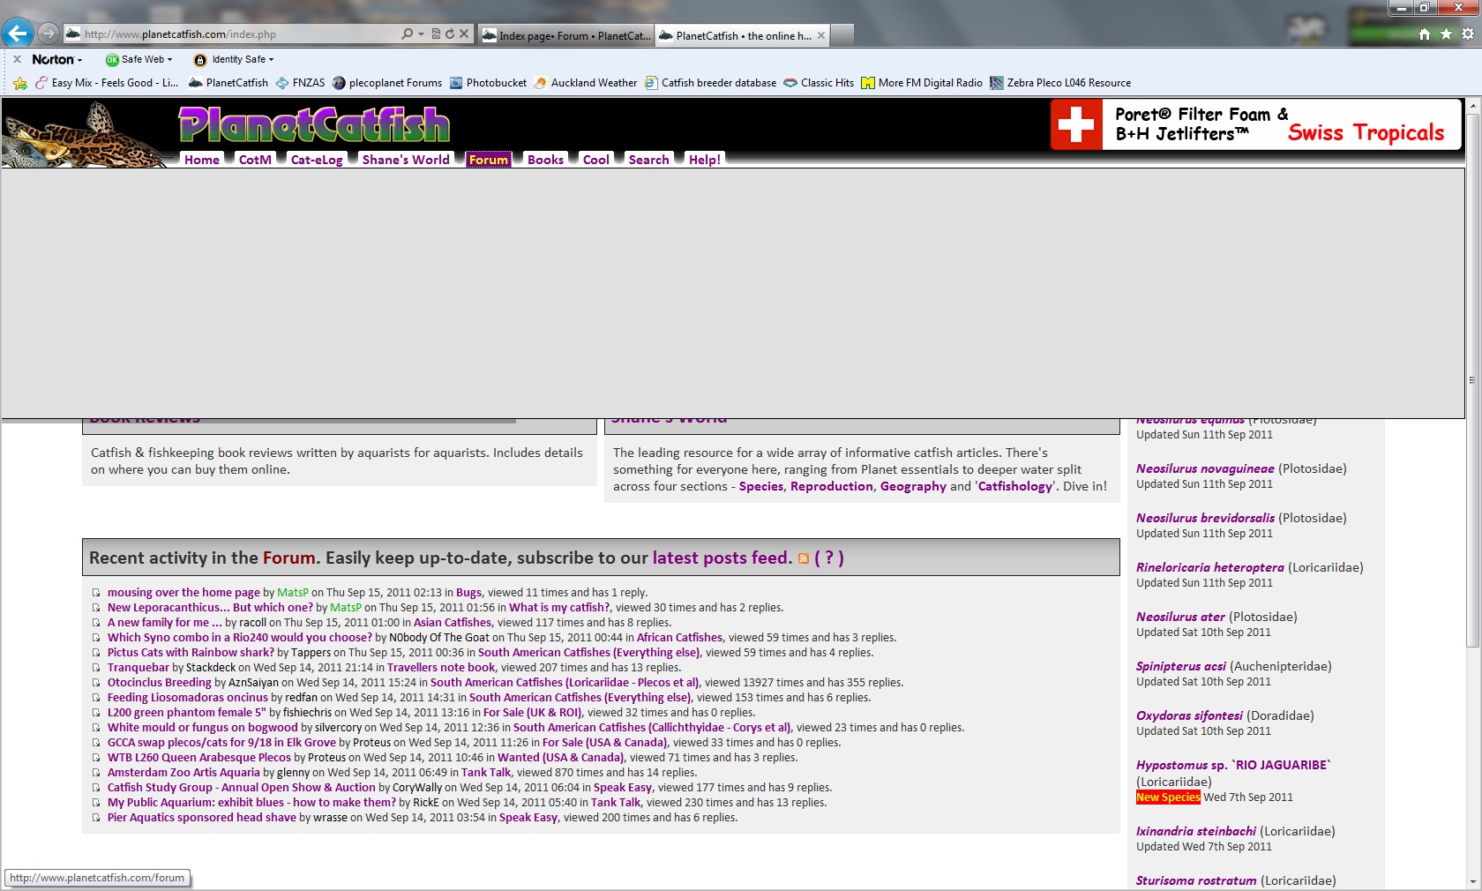Go back with the browser Back arrow
Viewport: 1482px width, 891px height.
[18, 34]
